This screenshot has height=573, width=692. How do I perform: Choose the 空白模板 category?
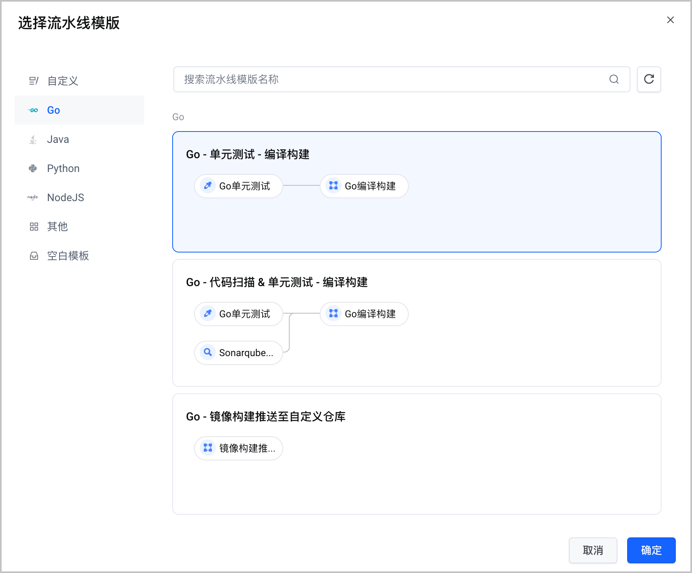click(x=79, y=256)
